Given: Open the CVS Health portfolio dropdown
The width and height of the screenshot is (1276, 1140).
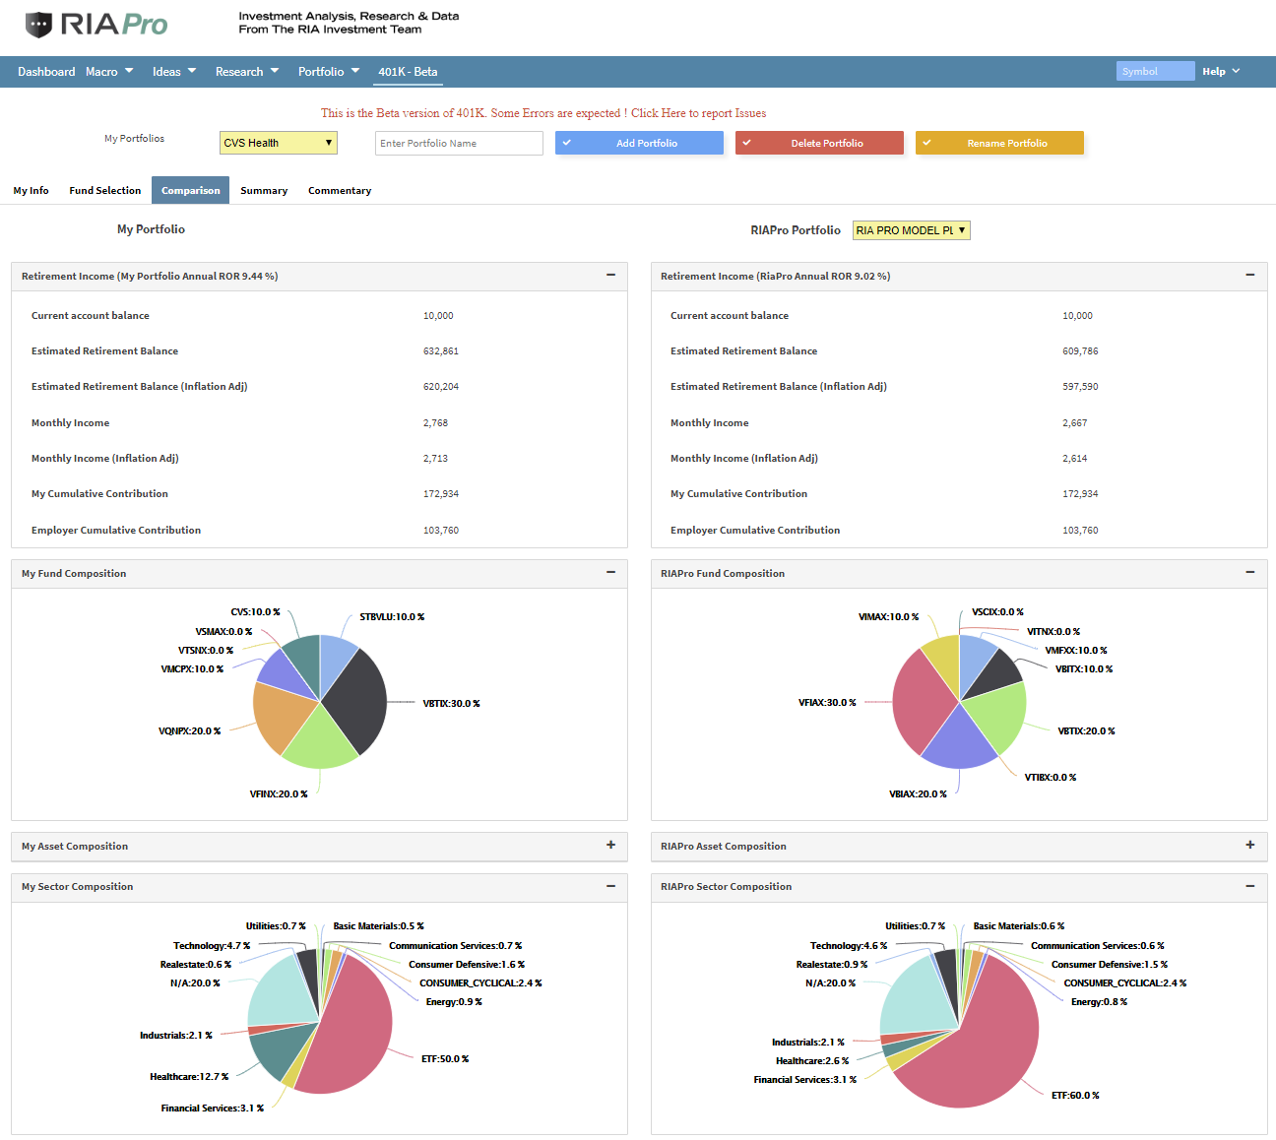Looking at the screenshot, I should [279, 143].
